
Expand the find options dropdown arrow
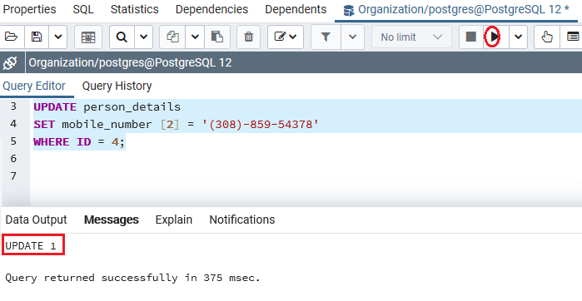(144, 37)
